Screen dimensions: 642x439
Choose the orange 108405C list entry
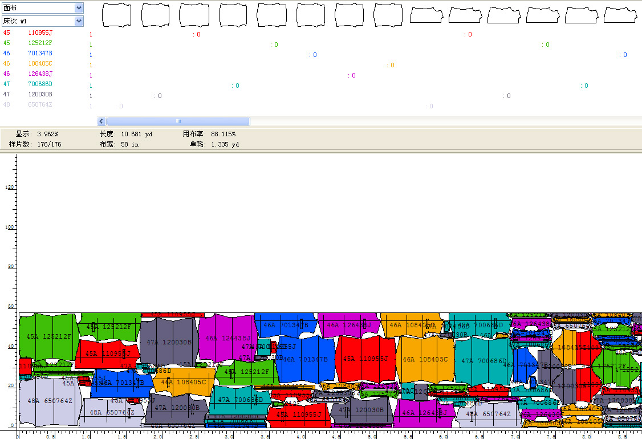pyautogui.click(x=40, y=64)
